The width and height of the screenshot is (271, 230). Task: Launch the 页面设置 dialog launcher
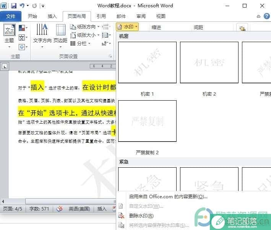click(x=110, y=56)
